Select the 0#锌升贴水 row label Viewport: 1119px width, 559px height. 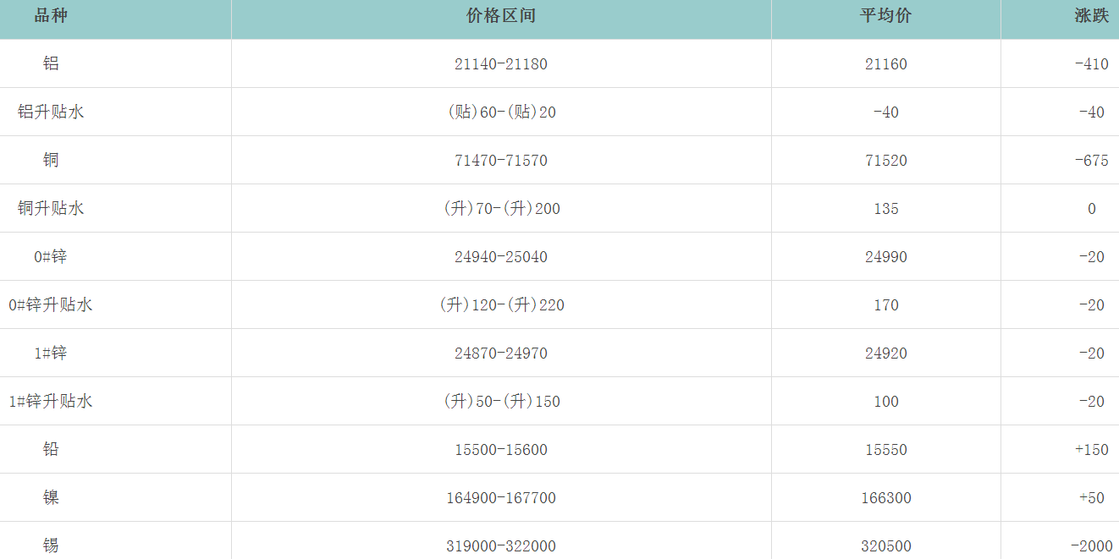click(51, 304)
